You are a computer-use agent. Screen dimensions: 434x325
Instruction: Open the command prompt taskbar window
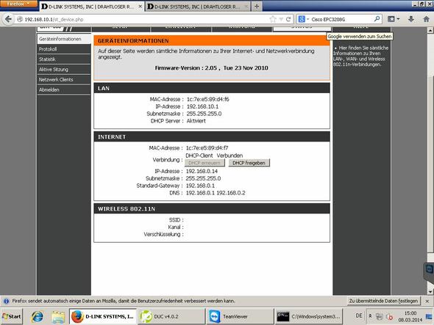click(x=309, y=316)
